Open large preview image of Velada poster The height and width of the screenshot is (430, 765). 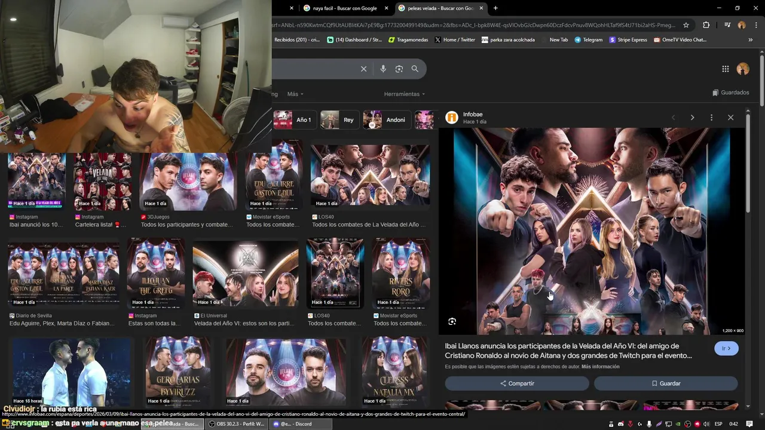click(x=592, y=231)
